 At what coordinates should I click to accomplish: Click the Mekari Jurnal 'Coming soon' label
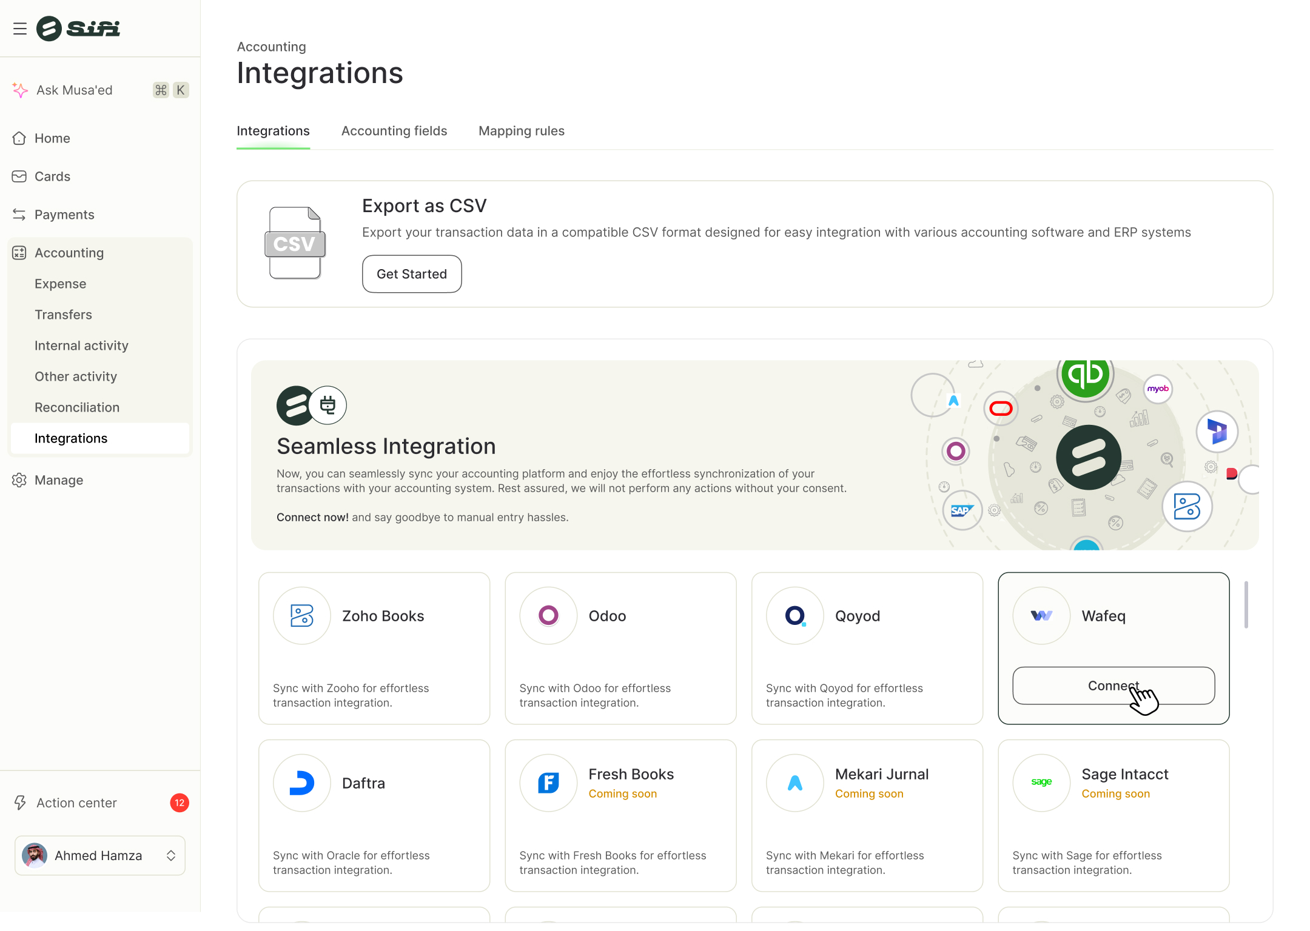869,793
